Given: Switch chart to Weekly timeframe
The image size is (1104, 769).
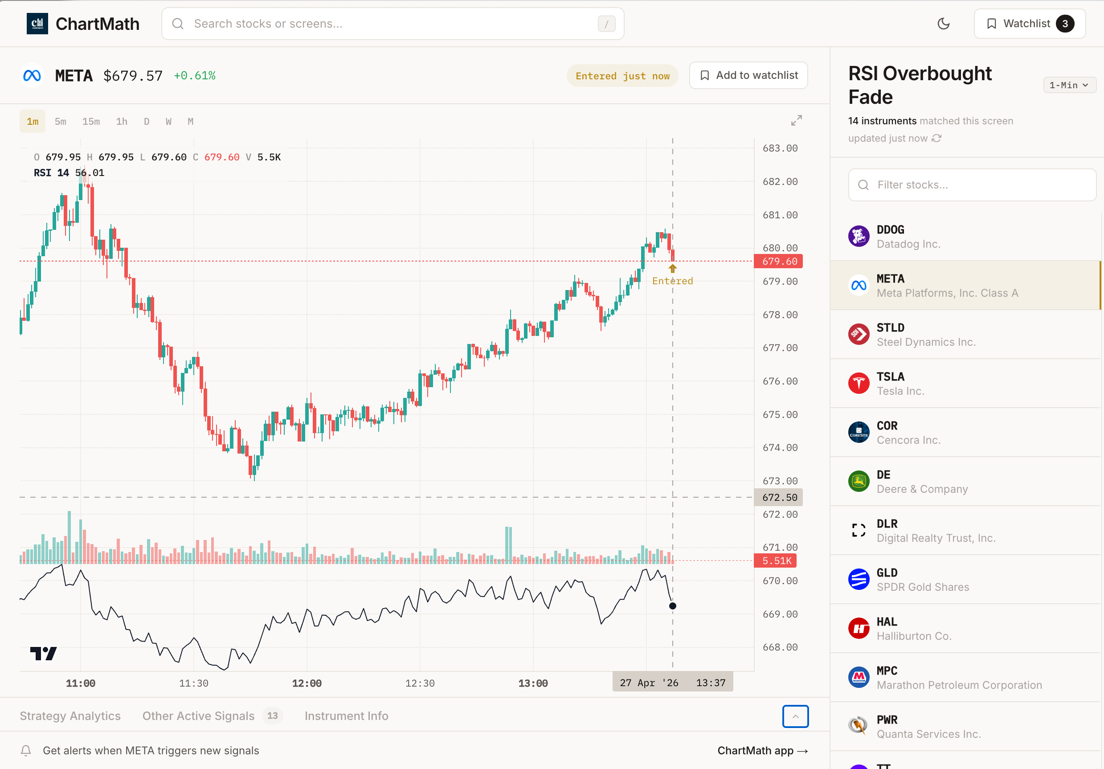Looking at the screenshot, I should pyautogui.click(x=168, y=121).
